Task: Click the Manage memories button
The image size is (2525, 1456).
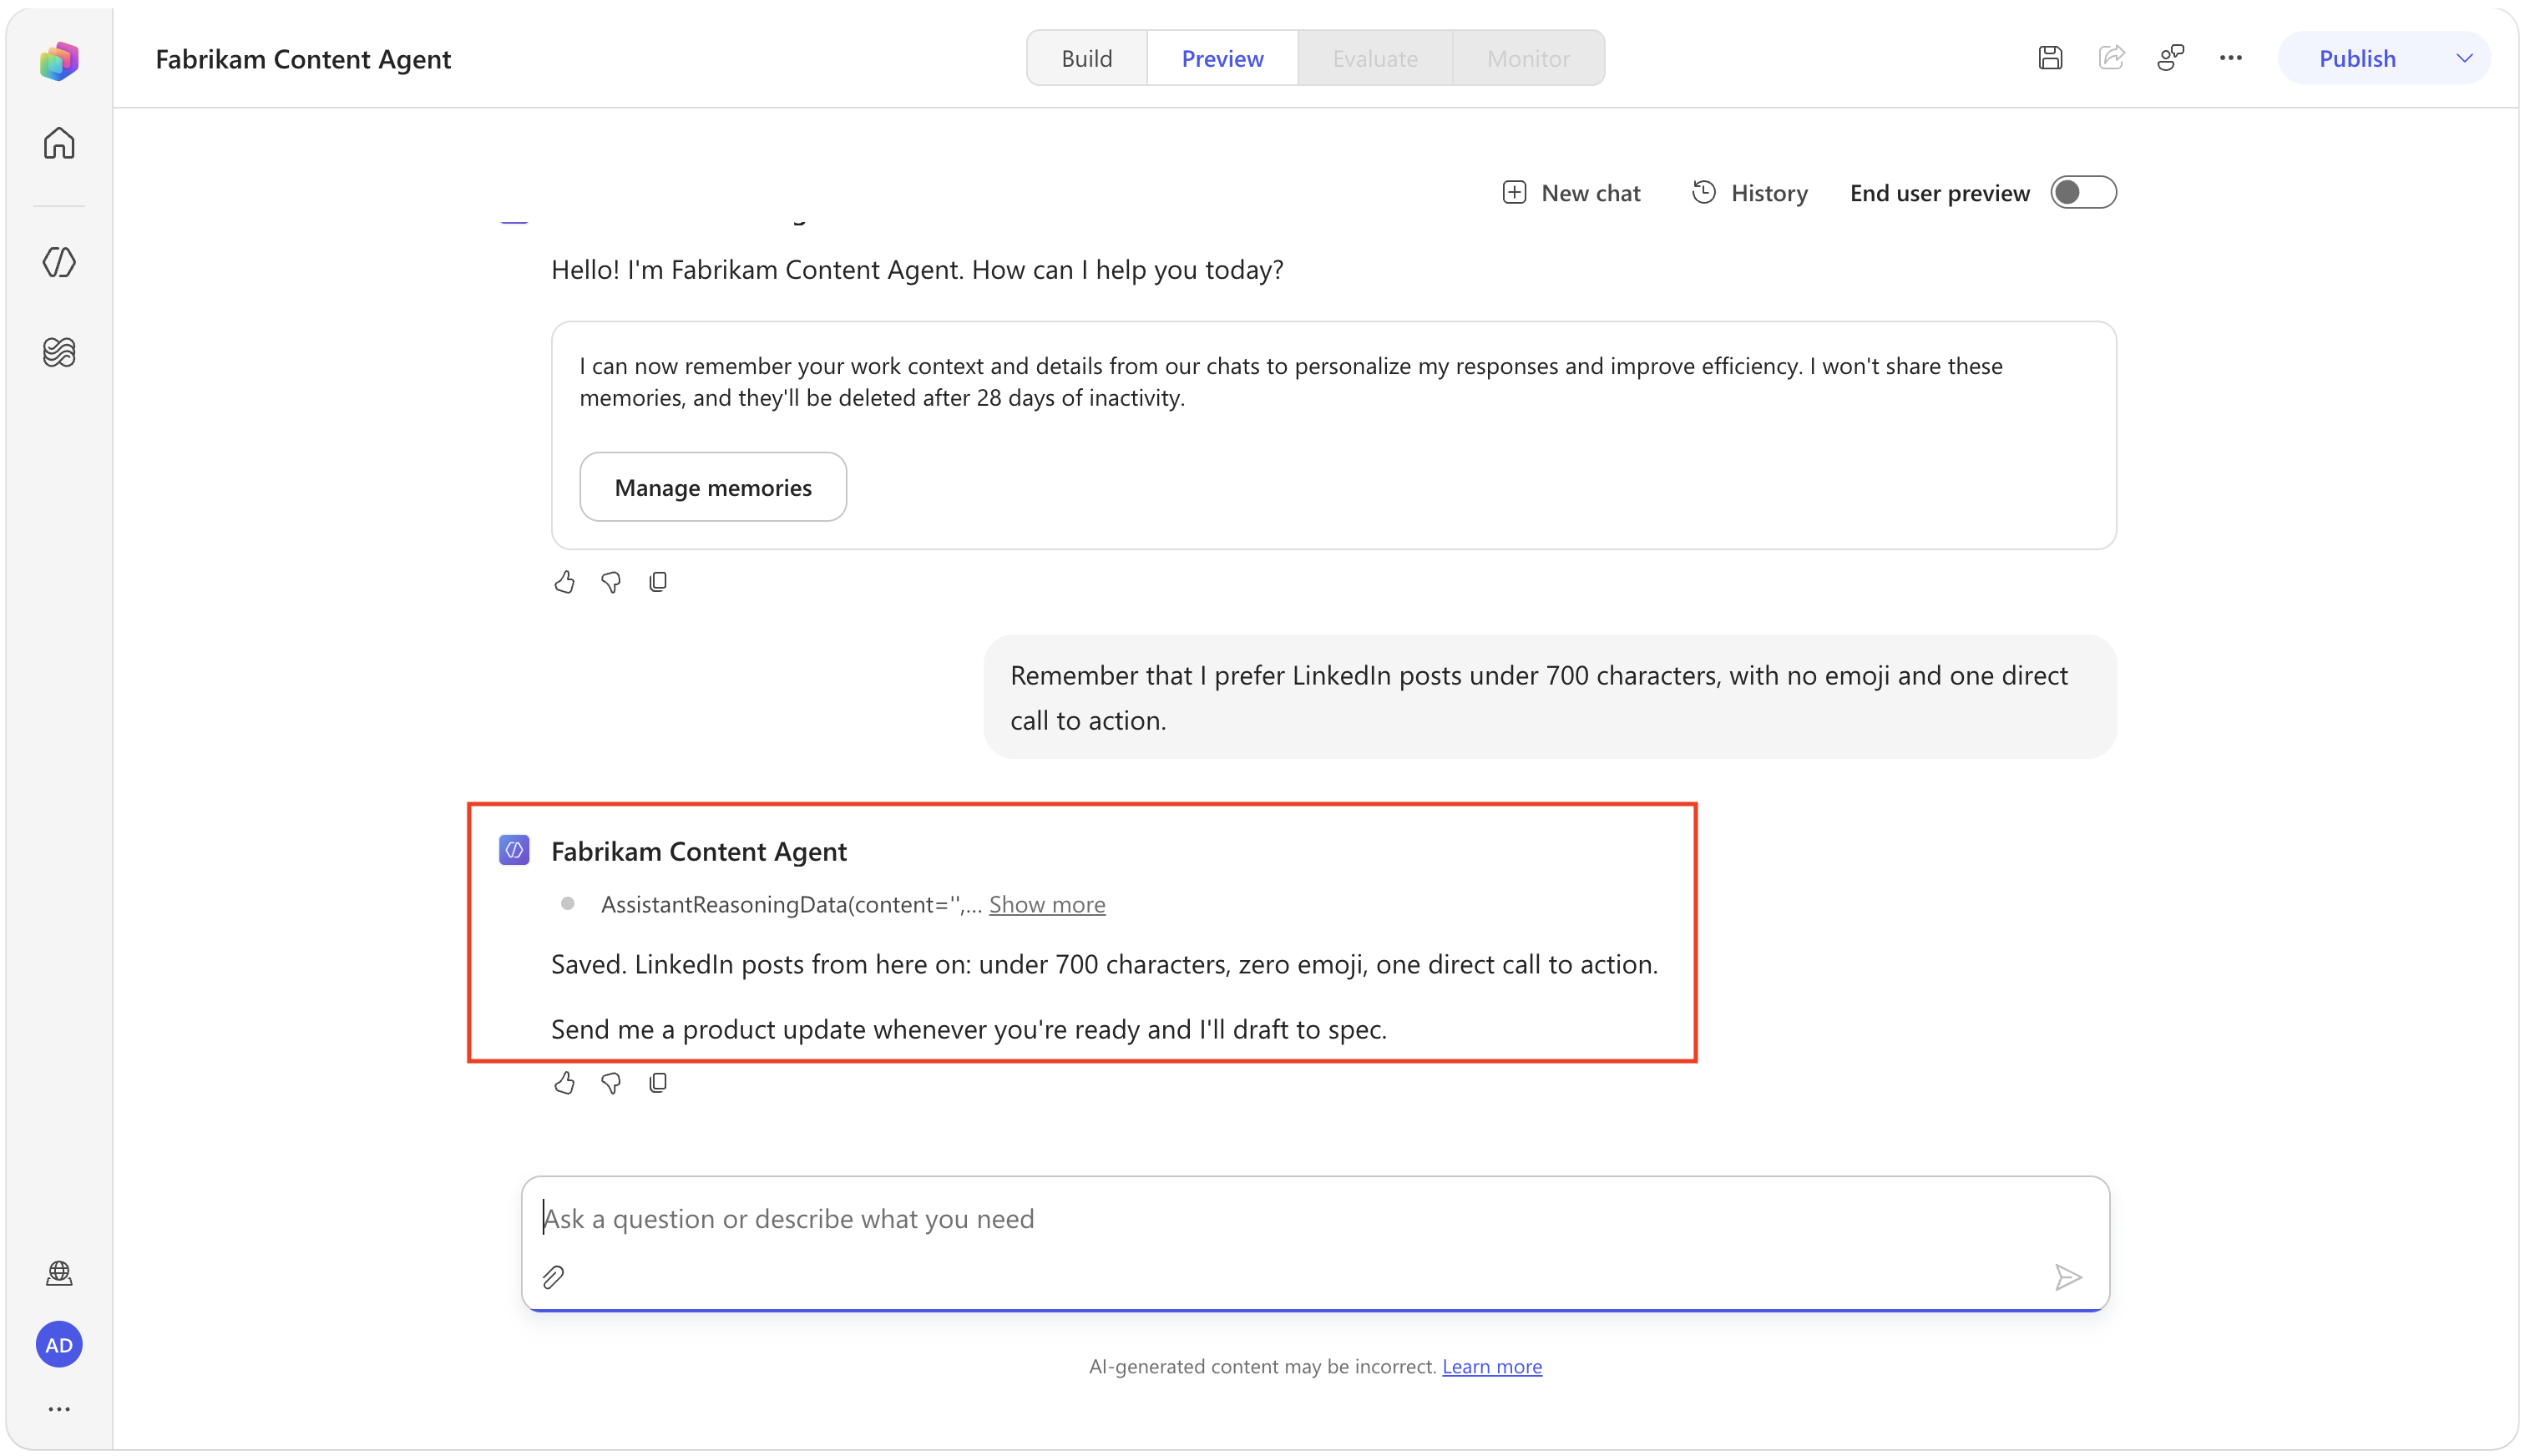Action: click(x=713, y=487)
